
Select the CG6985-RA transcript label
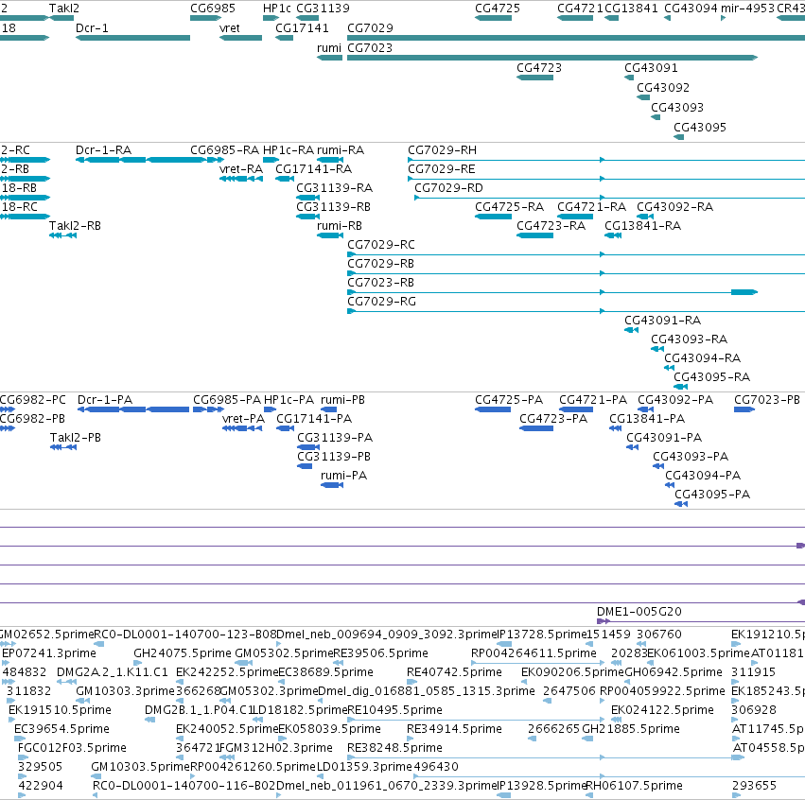coord(224,150)
